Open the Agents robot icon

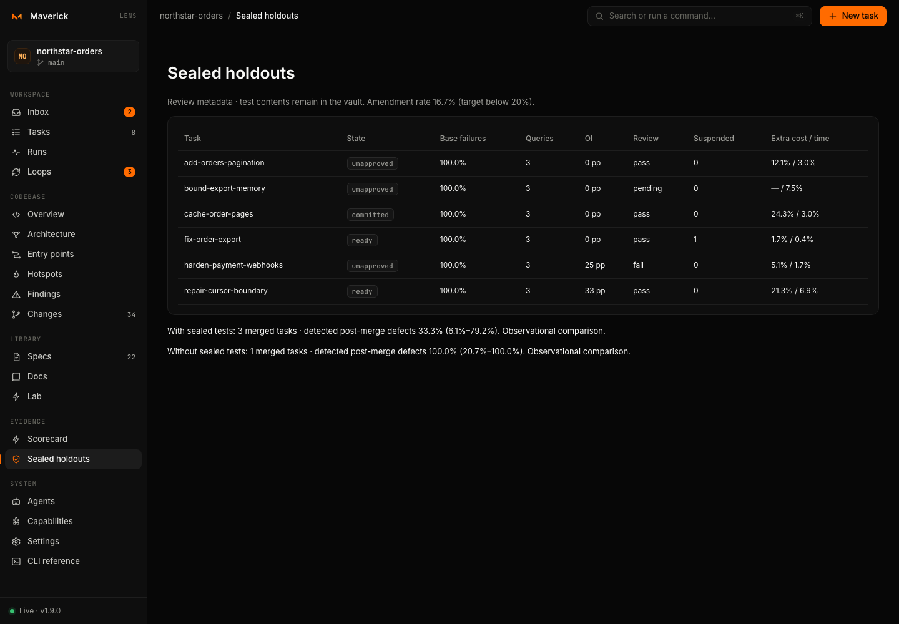coord(16,502)
